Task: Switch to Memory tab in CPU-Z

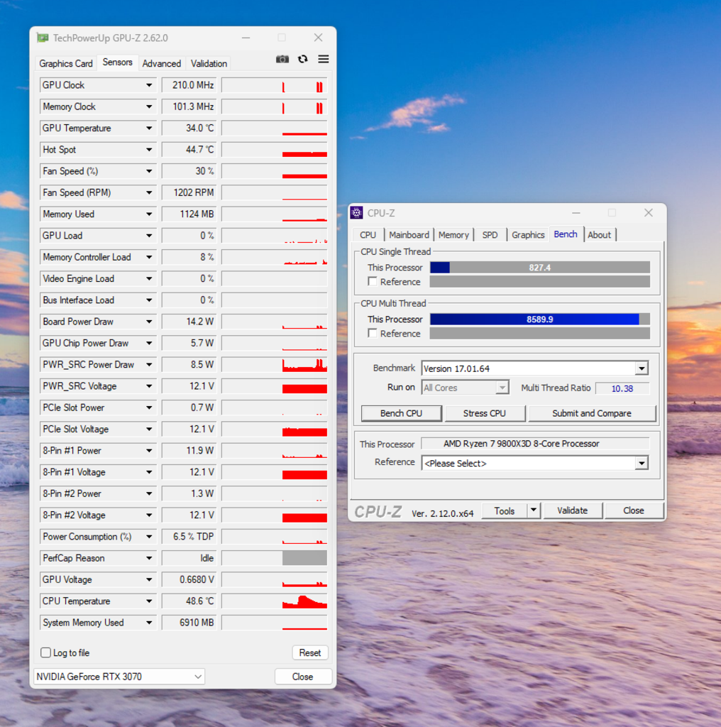Action: click(453, 235)
